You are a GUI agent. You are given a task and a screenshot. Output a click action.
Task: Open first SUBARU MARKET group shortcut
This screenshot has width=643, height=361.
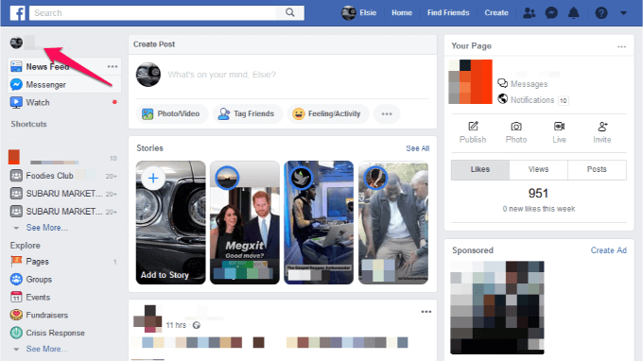(63, 194)
